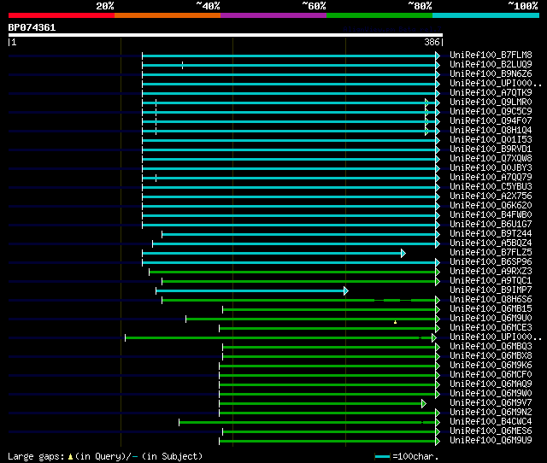Select the UniRef100_Q6M9V7 label

(x=491, y=403)
